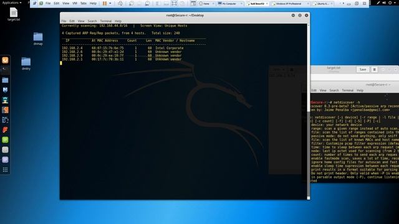Screen dimensions: 399x224
Task: Open Search menu in background terminal
Action: tap(334, 90)
